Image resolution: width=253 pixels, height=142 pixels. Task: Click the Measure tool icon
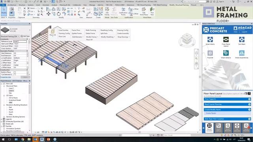89,14
